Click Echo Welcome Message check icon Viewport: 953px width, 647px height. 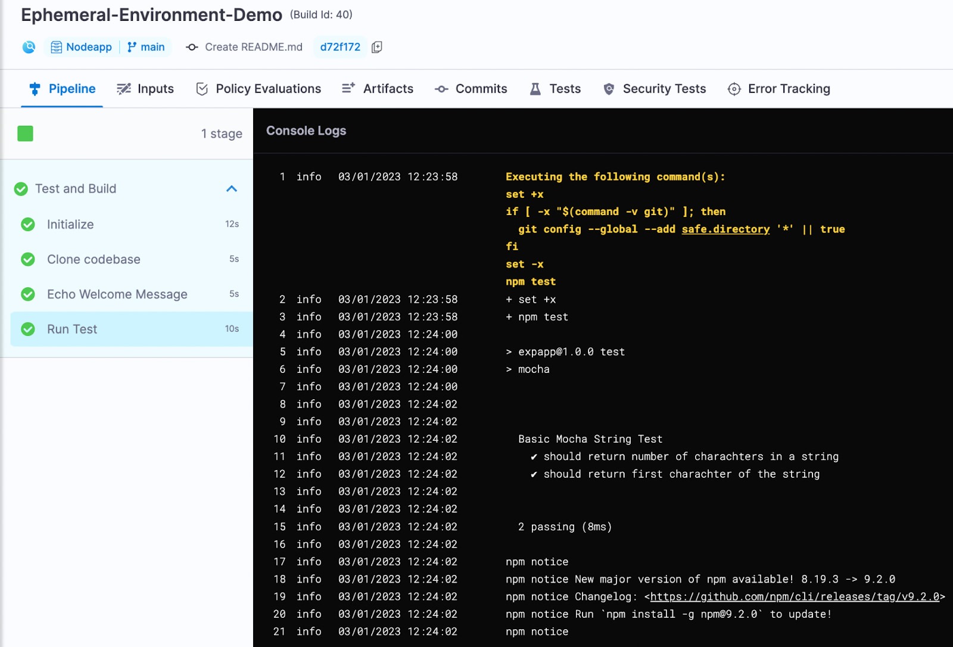pyautogui.click(x=28, y=294)
